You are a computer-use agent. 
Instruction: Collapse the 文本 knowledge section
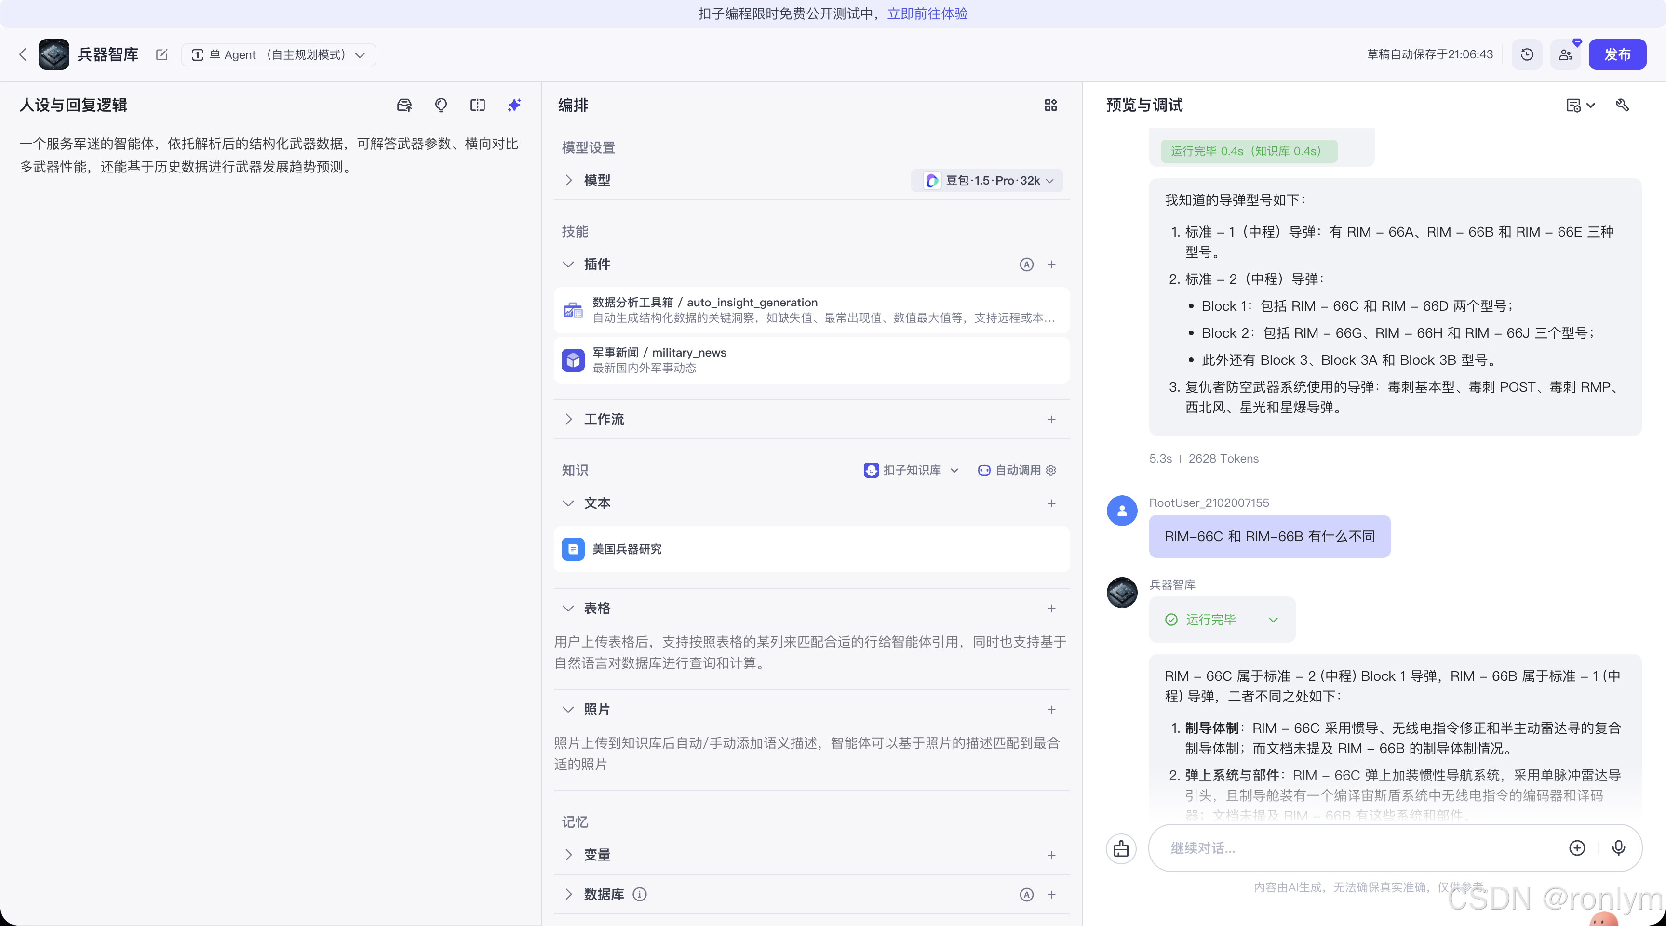point(568,503)
